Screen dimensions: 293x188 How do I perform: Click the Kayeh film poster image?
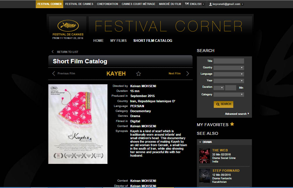[78, 124]
